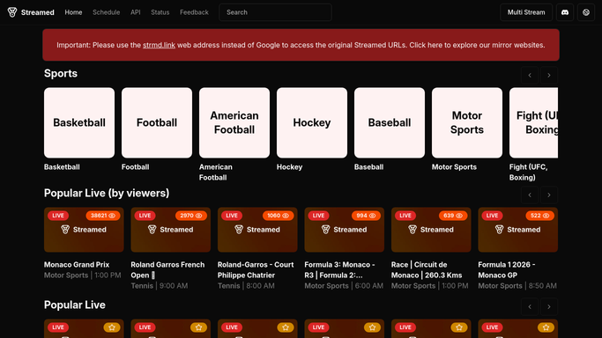
Task: Click the Multi Stream button
Action: point(526,12)
